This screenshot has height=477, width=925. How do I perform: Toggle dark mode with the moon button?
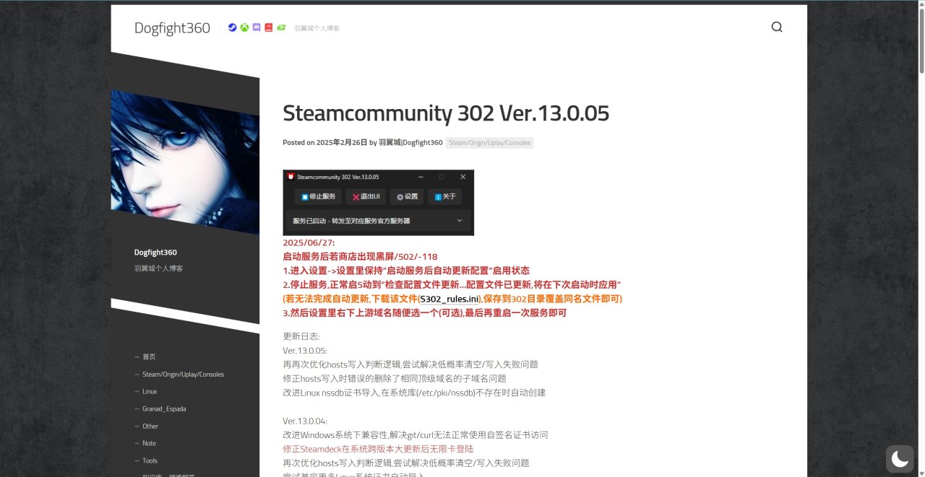(x=900, y=458)
